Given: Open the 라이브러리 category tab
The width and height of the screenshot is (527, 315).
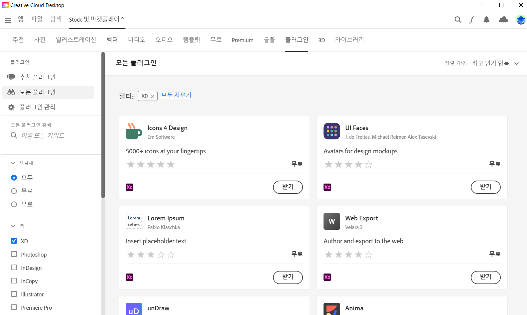Looking at the screenshot, I should (x=349, y=40).
